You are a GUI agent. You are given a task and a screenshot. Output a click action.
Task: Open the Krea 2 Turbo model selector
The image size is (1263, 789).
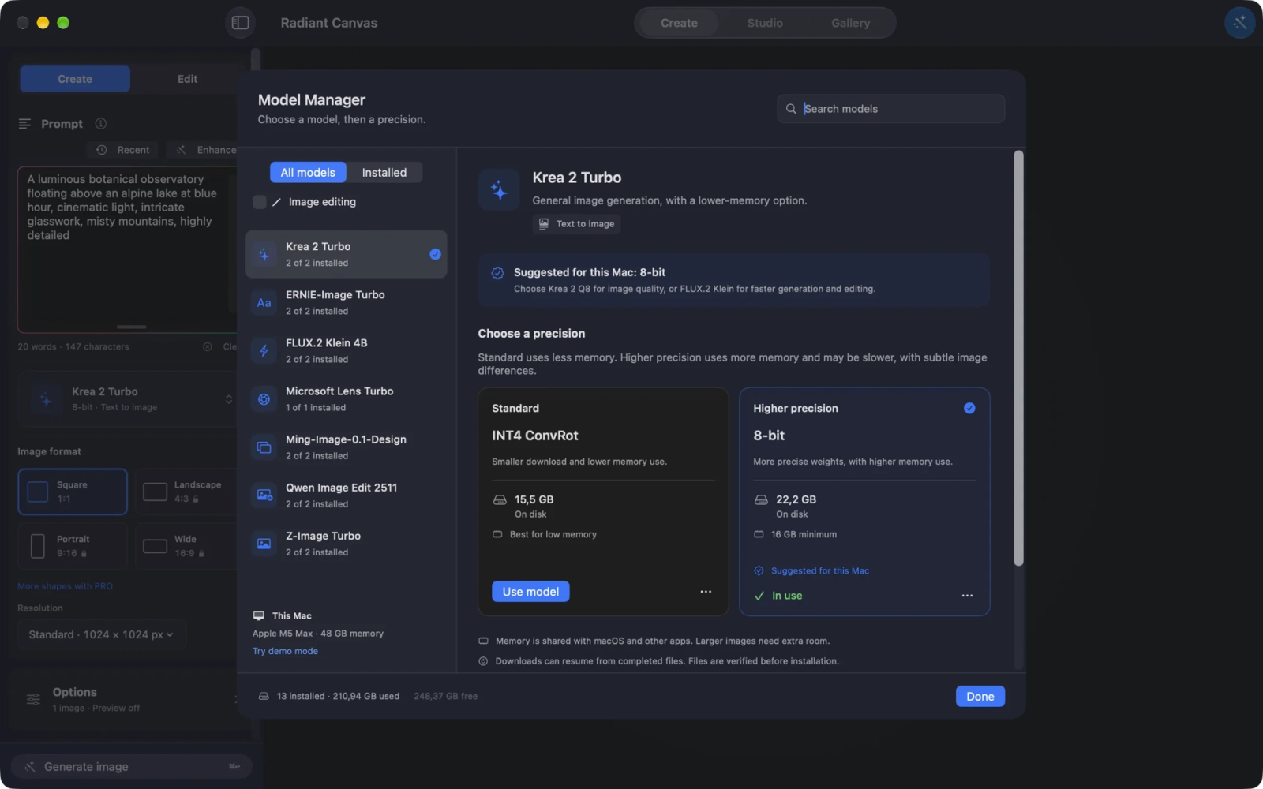tap(128, 399)
